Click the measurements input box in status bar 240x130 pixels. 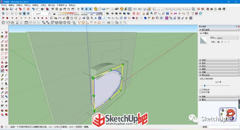click(223, 127)
